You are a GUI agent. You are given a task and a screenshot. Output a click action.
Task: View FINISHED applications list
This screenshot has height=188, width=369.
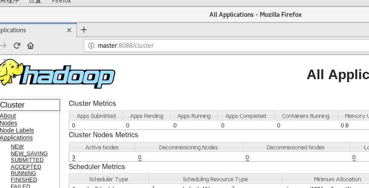coord(24,180)
